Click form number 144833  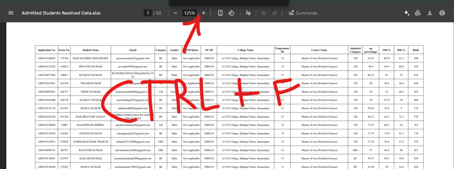coord(64,67)
